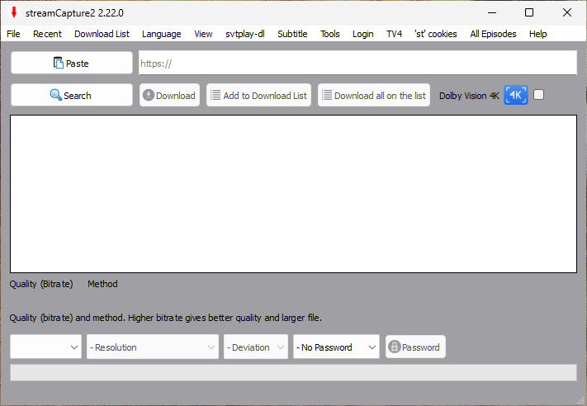
Task: Open the Subtitle menu
Action: point(292,34)
